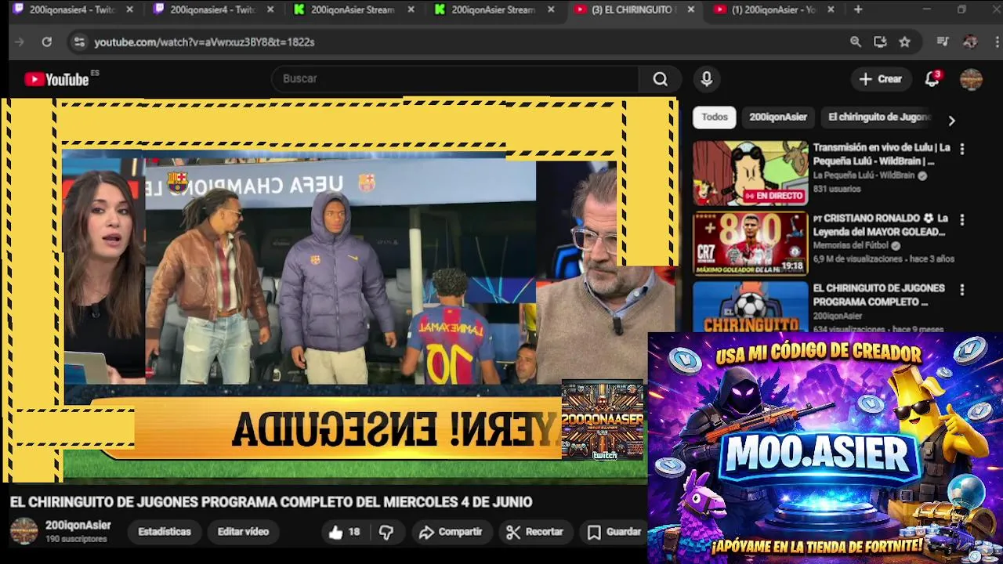The image size is (1003, 564).
Task: Click the Compartir button
Action: click(x=451, y=532)
